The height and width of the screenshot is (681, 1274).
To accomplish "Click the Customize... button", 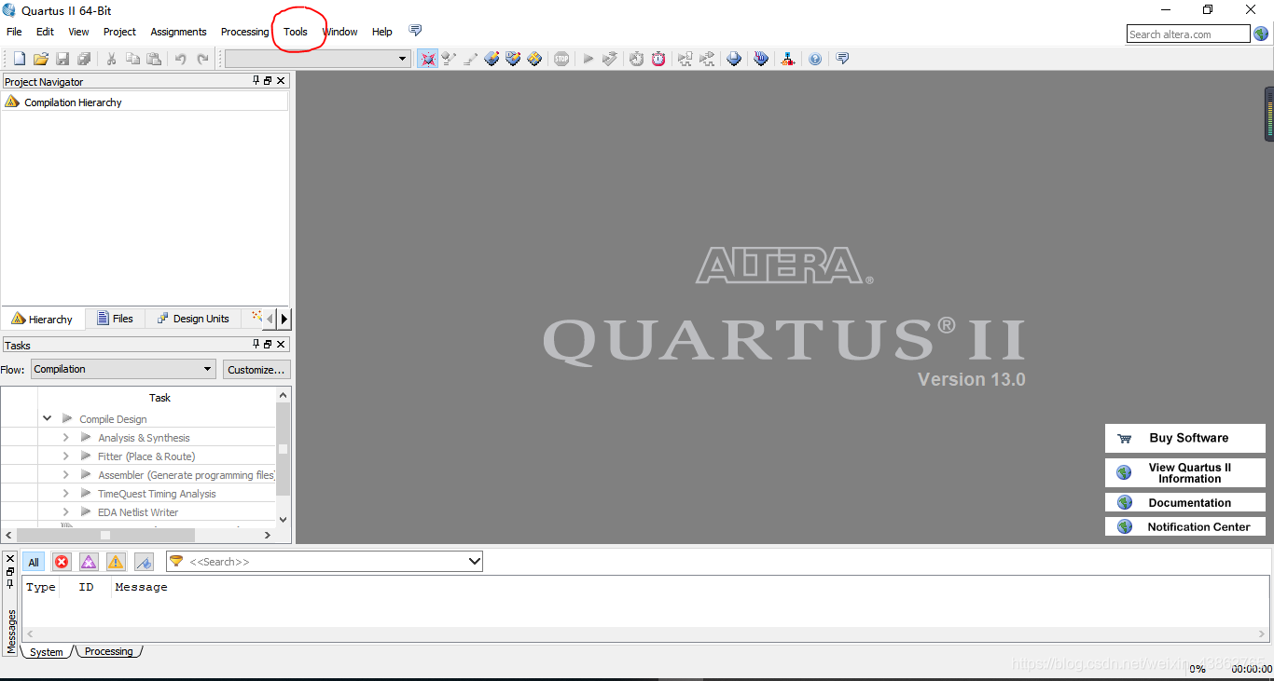I will [x=256, y=370].
